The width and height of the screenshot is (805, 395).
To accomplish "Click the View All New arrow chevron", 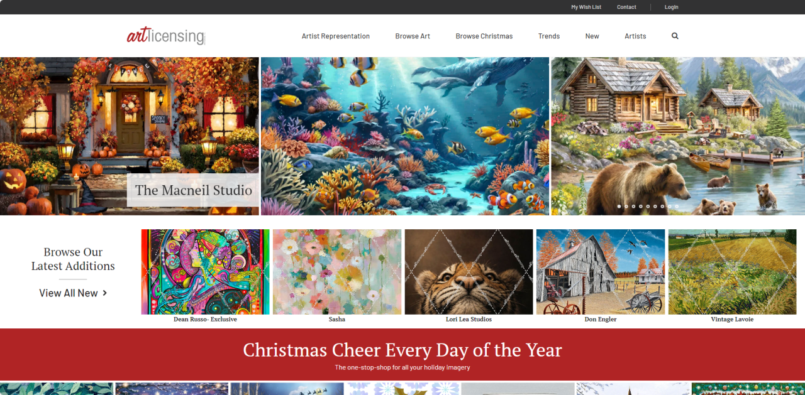I will pyautogui.click(x=104, y=293).
